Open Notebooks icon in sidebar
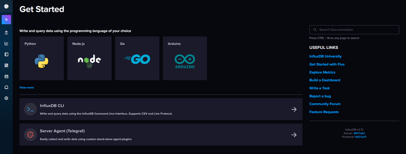 click(x=6, y=54)
